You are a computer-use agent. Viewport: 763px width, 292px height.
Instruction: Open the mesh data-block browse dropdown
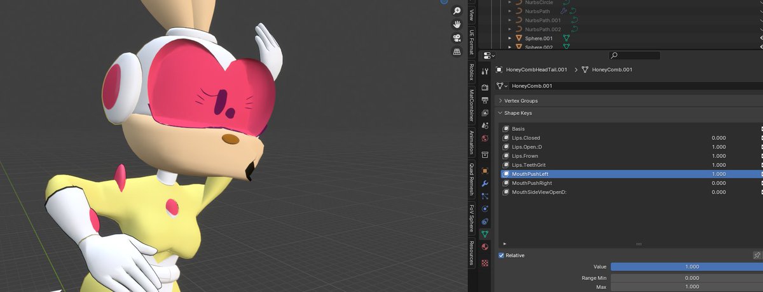coord(502,86)
